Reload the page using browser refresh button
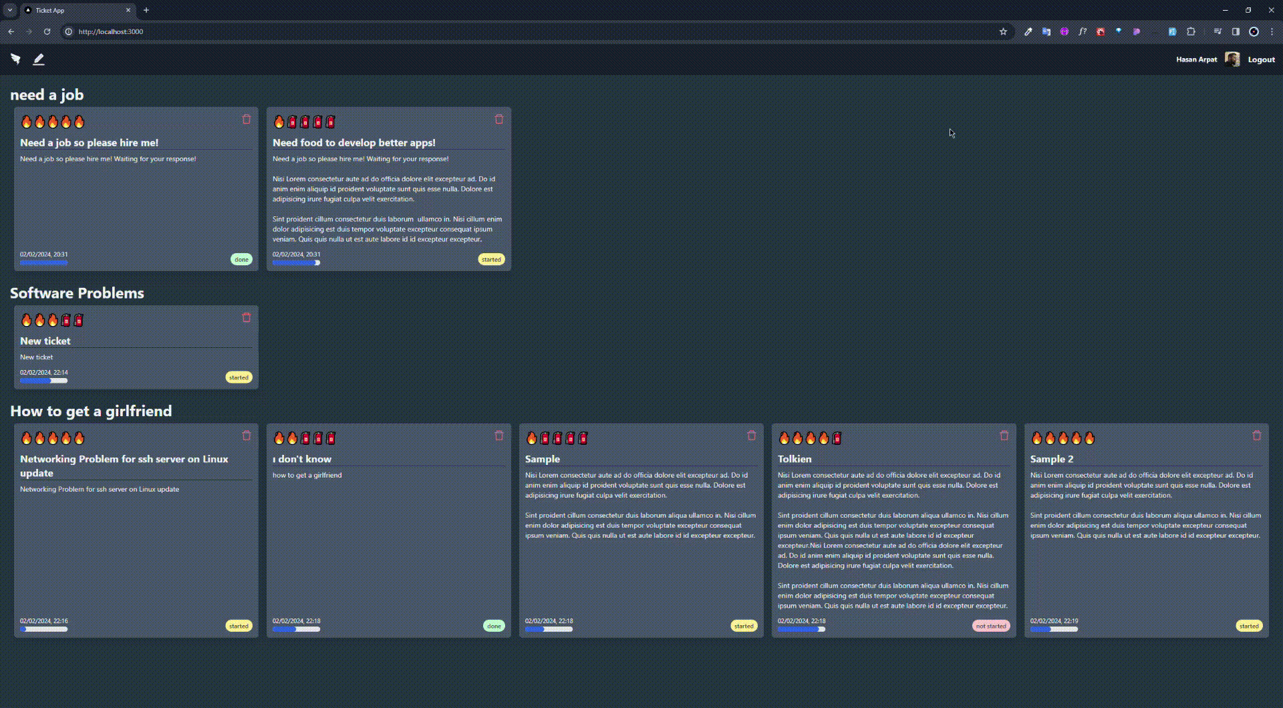Screen dimensions: 1283x708 pyautogui.click(x=47, y=31)
